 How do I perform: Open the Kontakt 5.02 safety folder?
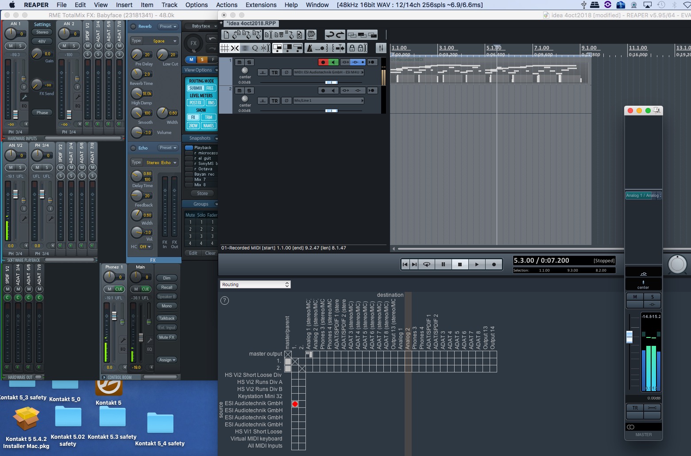pyautogui.click(x=68, y=417)
